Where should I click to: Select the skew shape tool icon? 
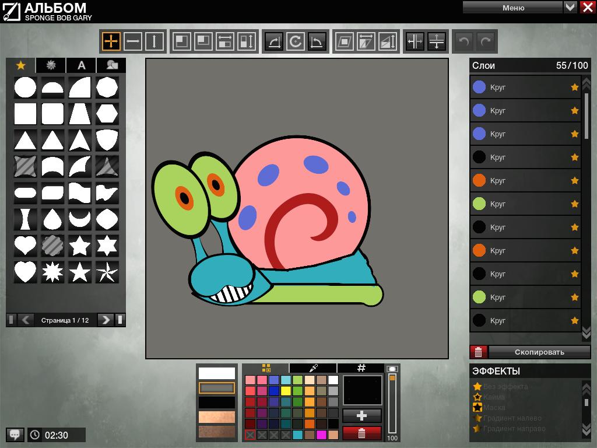(x=345, y=41)
